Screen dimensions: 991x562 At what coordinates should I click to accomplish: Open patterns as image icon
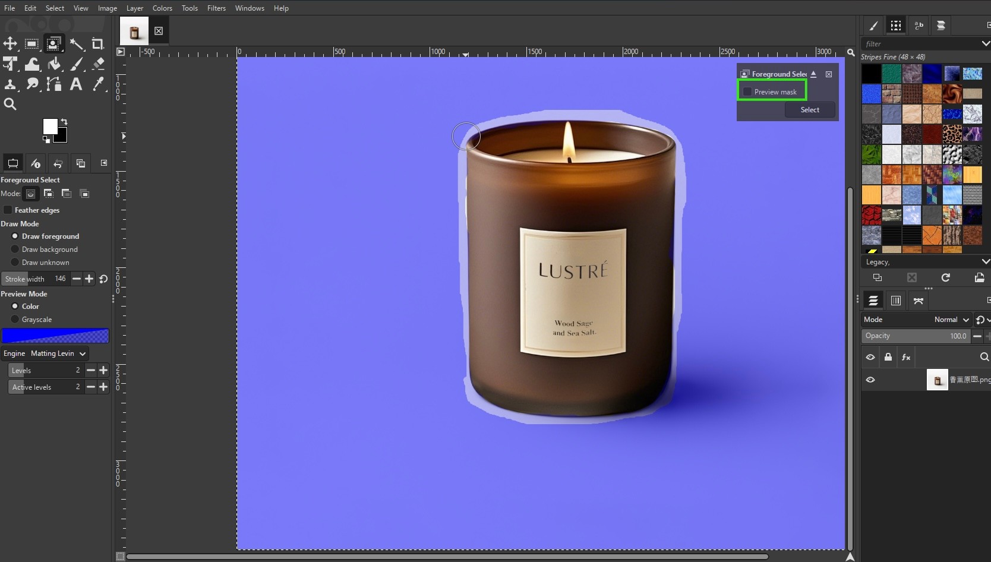(x=979, y=277)
